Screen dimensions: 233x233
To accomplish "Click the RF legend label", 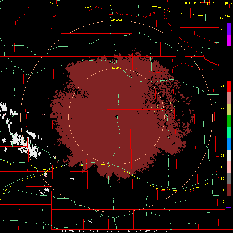I will (222, 29).
